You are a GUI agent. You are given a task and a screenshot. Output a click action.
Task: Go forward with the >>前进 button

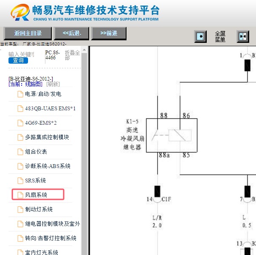coord(109,33)
